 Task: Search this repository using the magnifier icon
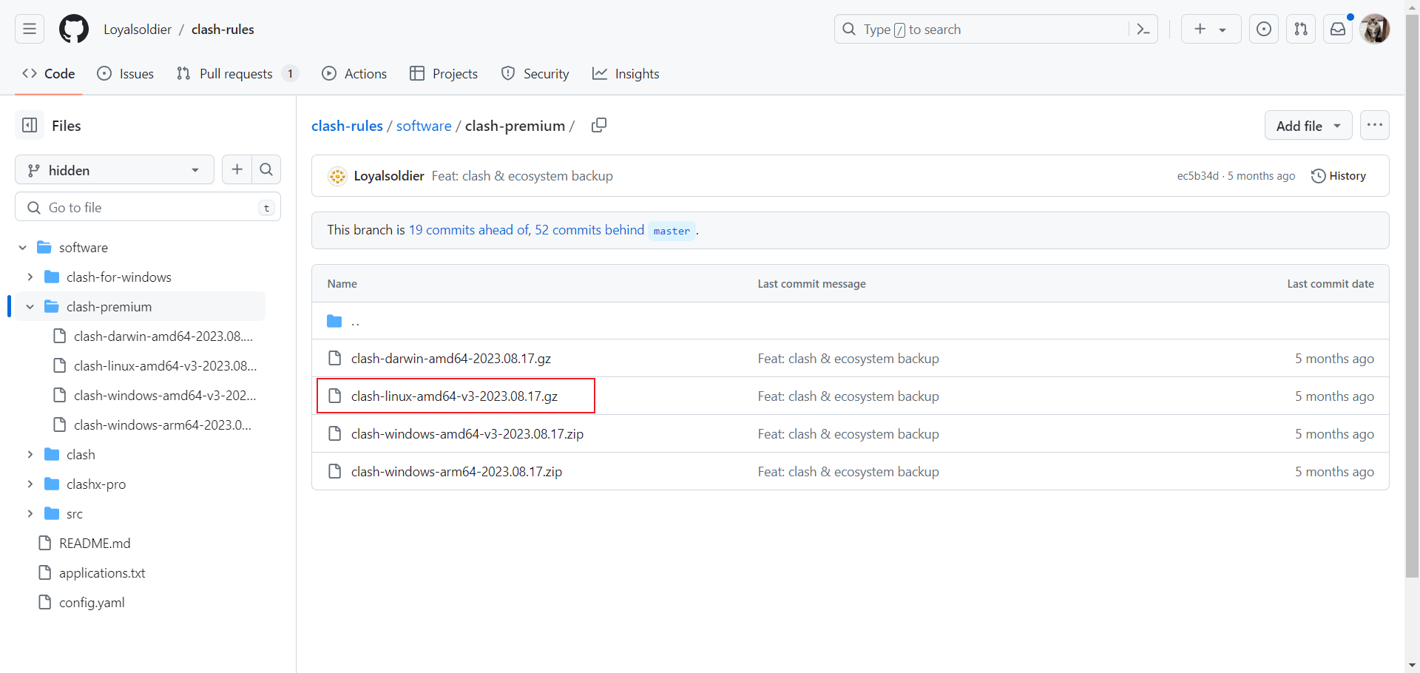(266, 169)
